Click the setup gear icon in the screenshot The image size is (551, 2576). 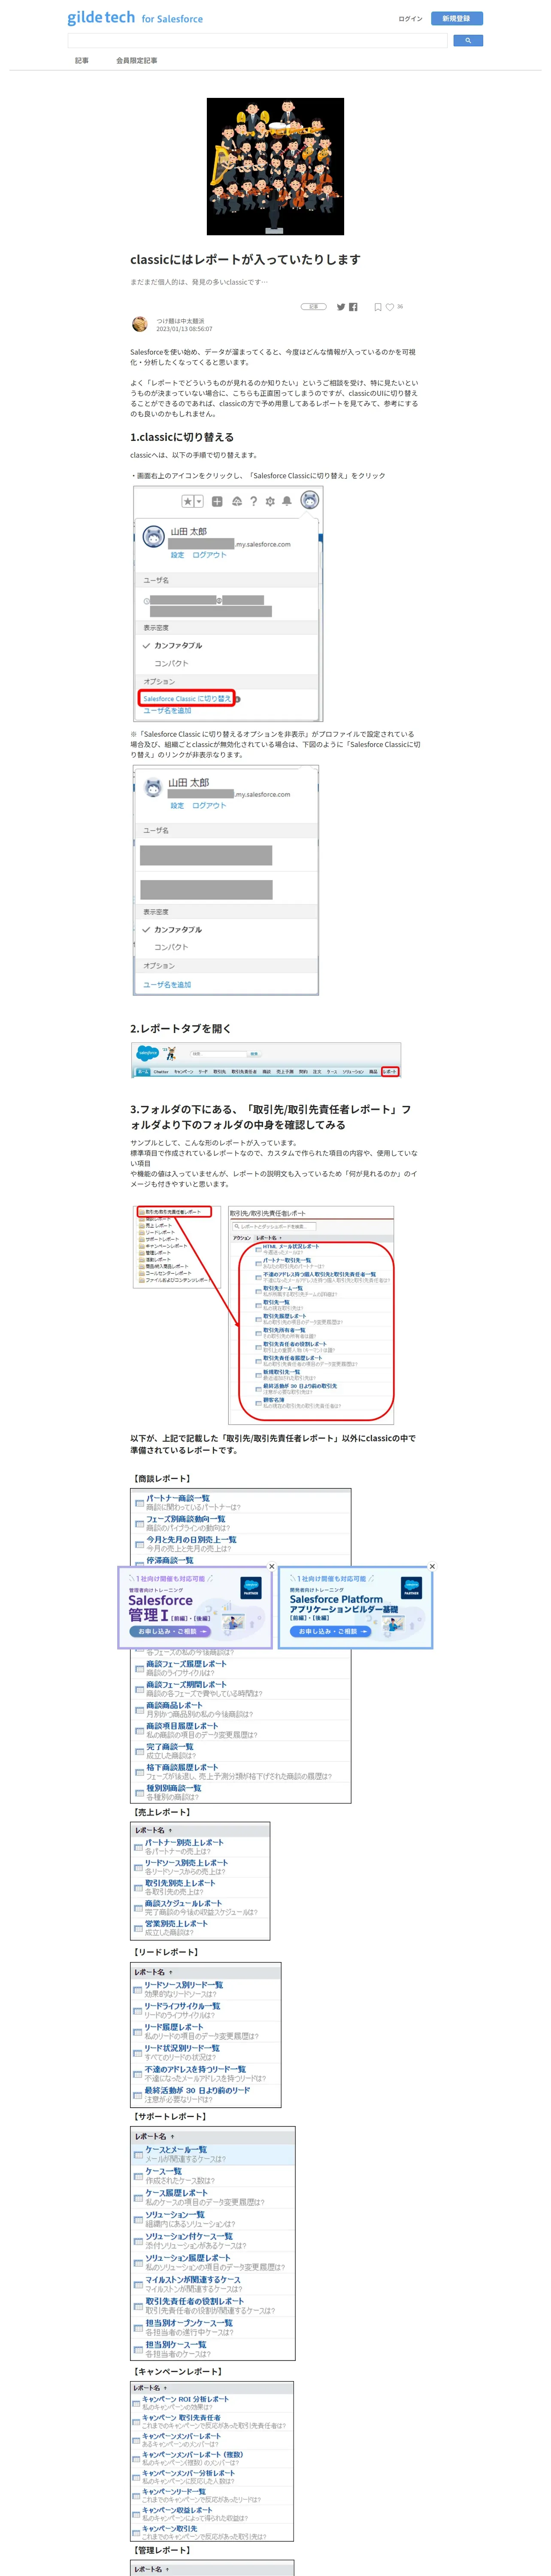click(270, 501)
